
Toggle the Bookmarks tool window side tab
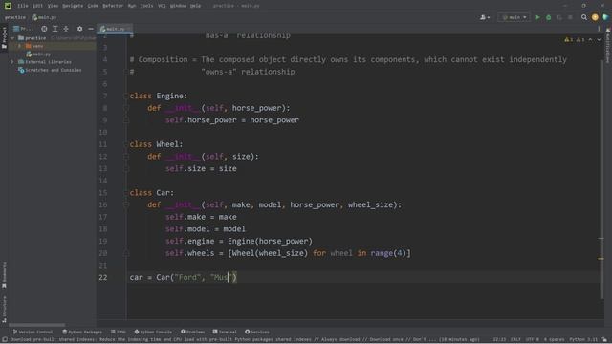click(x=4, y=275)
